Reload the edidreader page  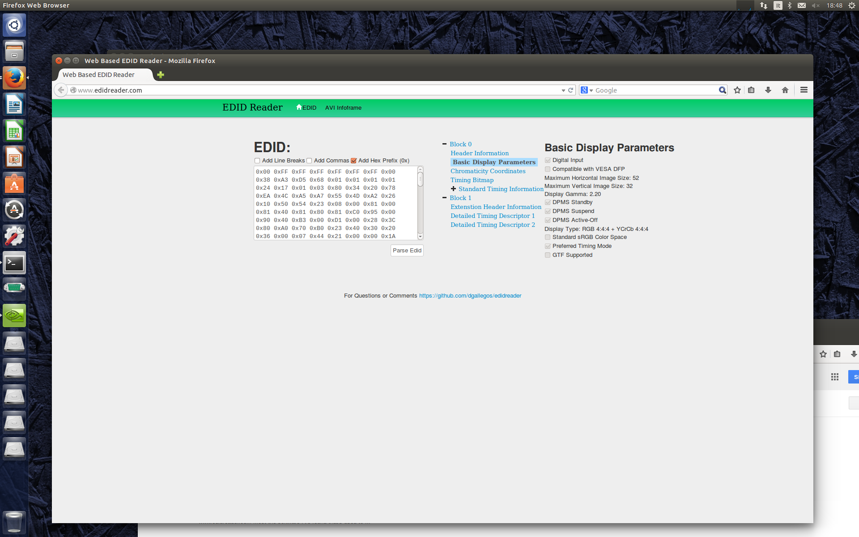pyautogui.click(x=570, y=90)
